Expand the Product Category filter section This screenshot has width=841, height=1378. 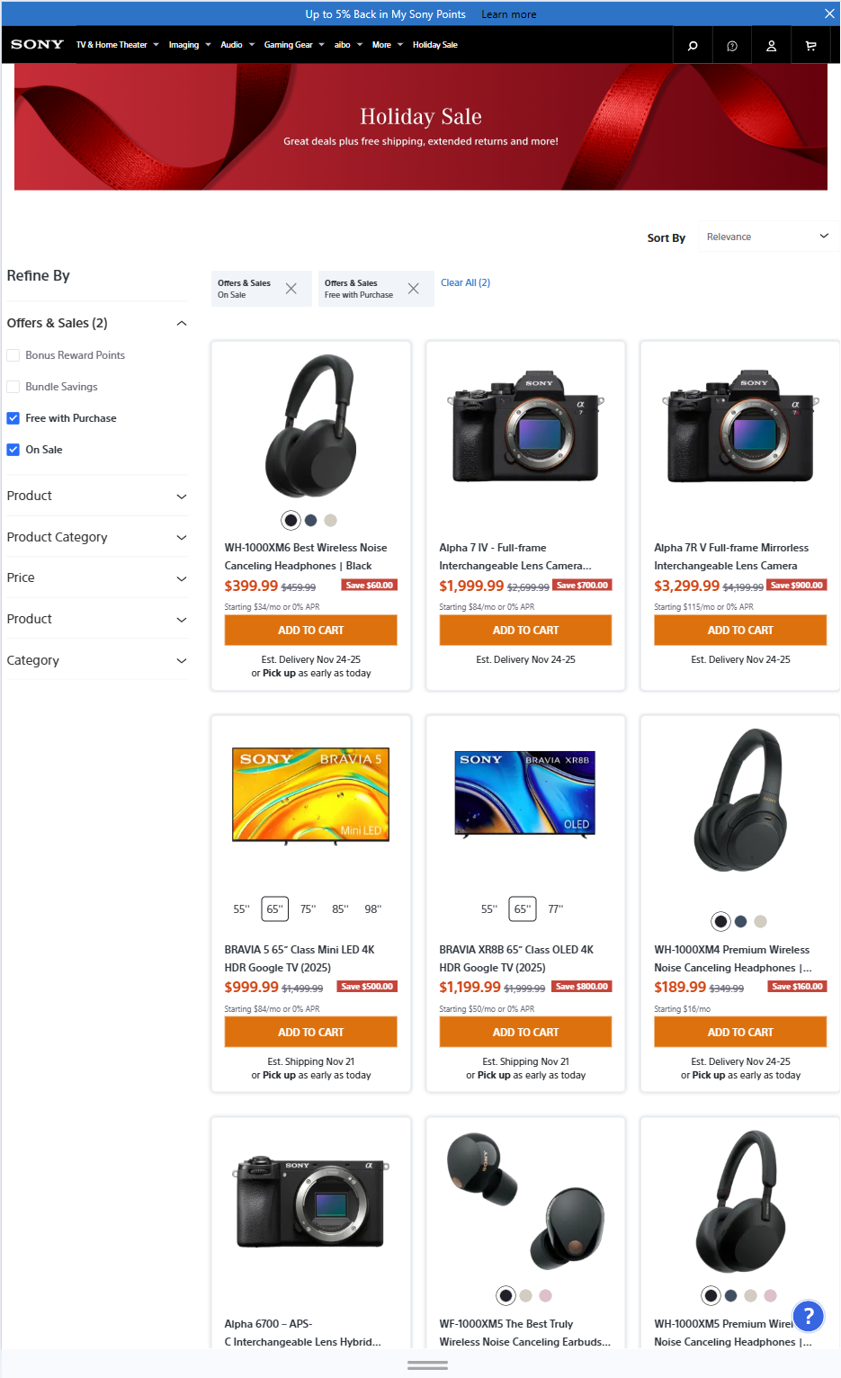point(96,537)
